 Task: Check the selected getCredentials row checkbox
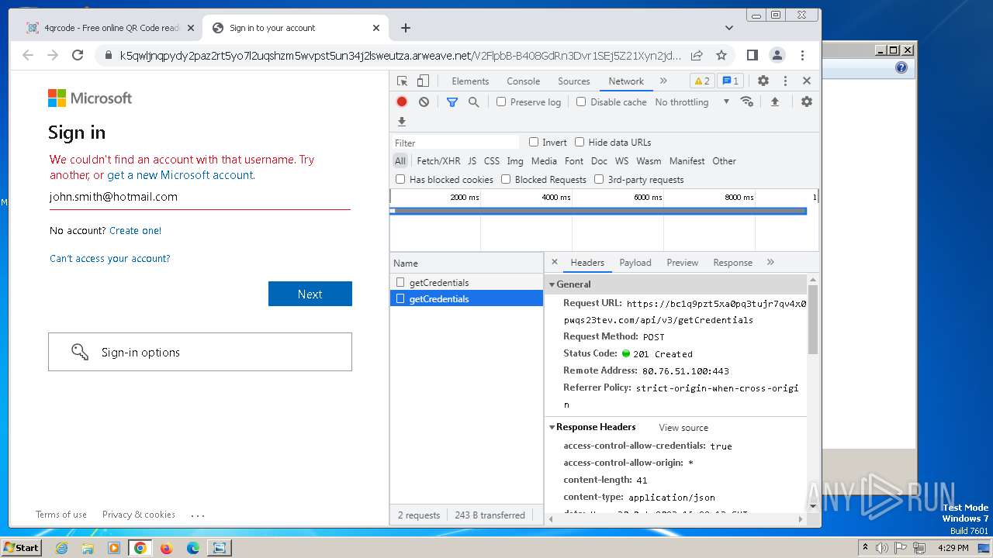coord(400,298)
